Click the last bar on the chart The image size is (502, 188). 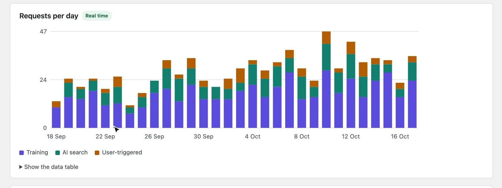[x=412, y=92]
